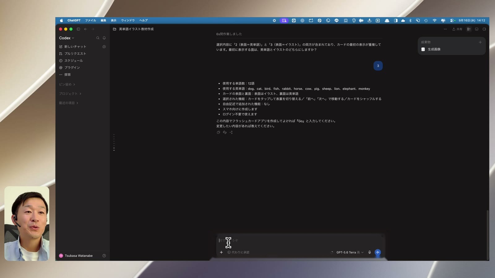Click the 使用する単語数：12語 bullet line
This screenshot has height=278, width=495.
click(x=239, y=83)
